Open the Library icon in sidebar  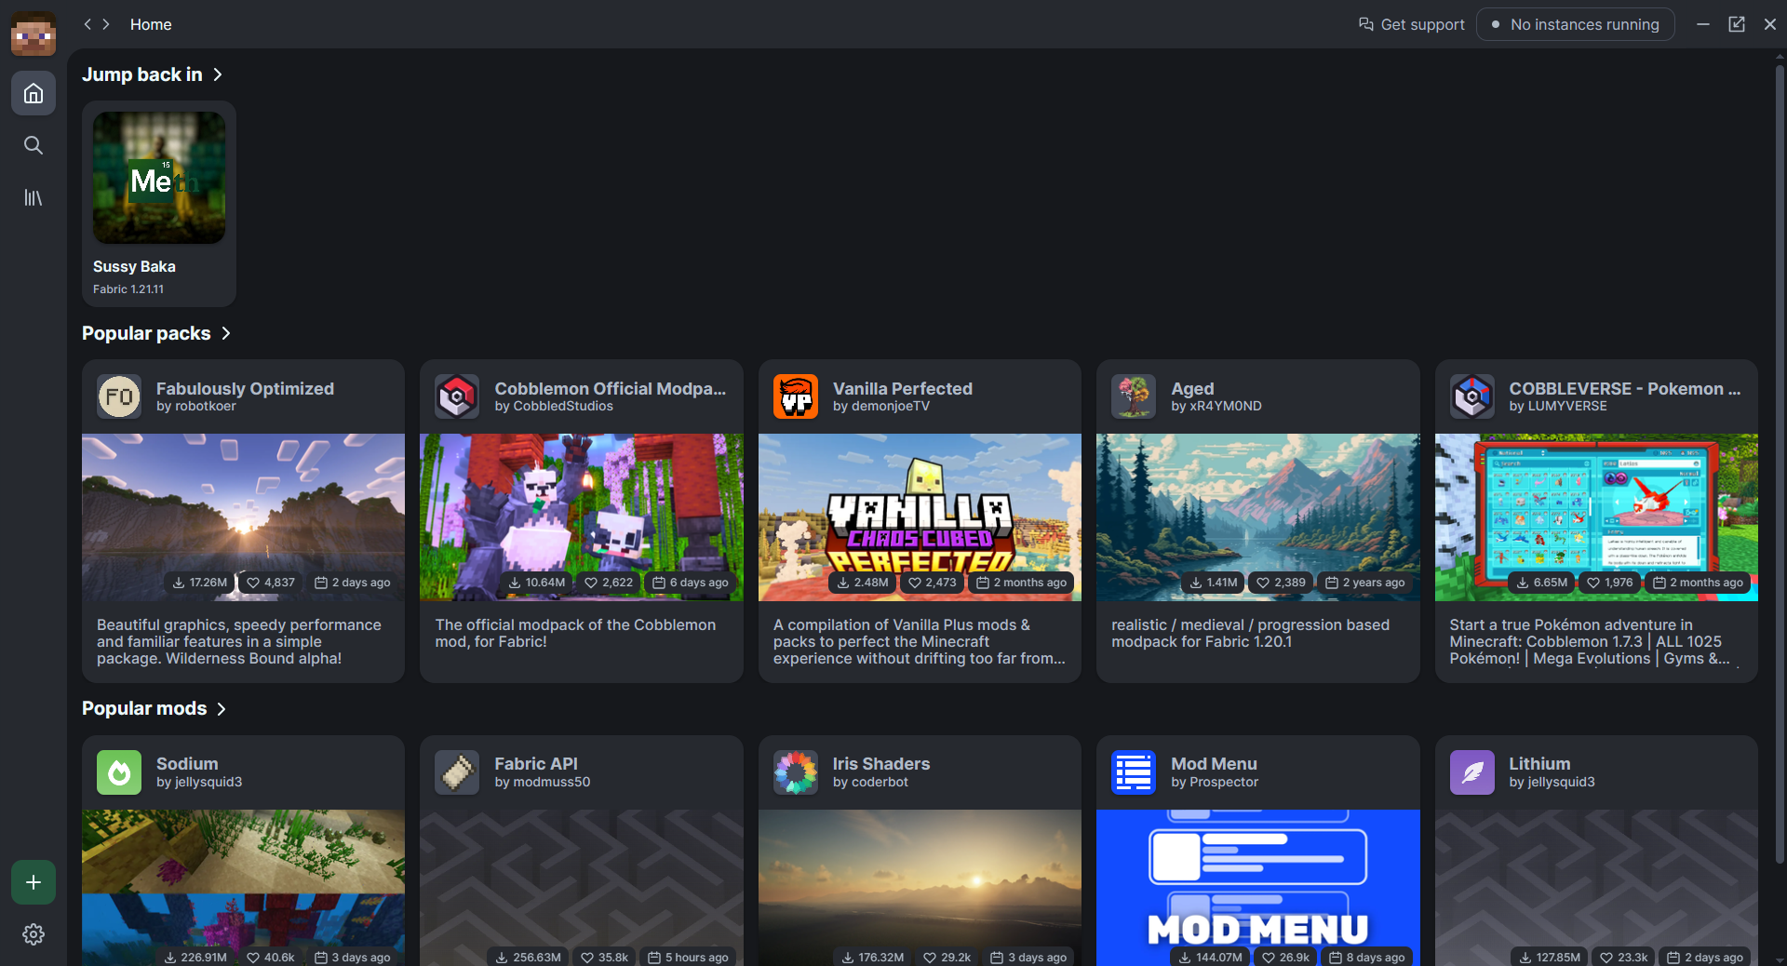[x=34, y=197]
